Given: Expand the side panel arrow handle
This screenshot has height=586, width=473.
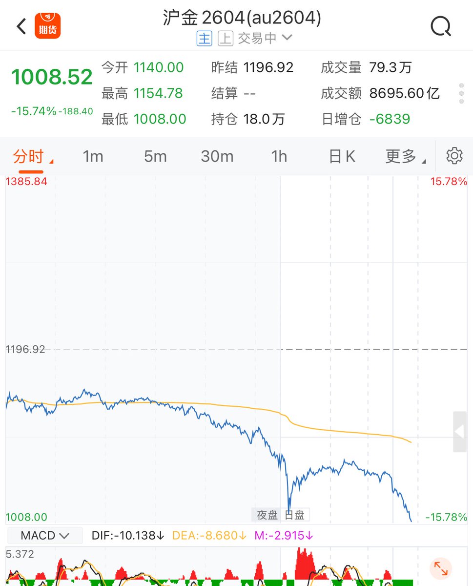Looking at the screenshot, I should (x=460, y=432).
